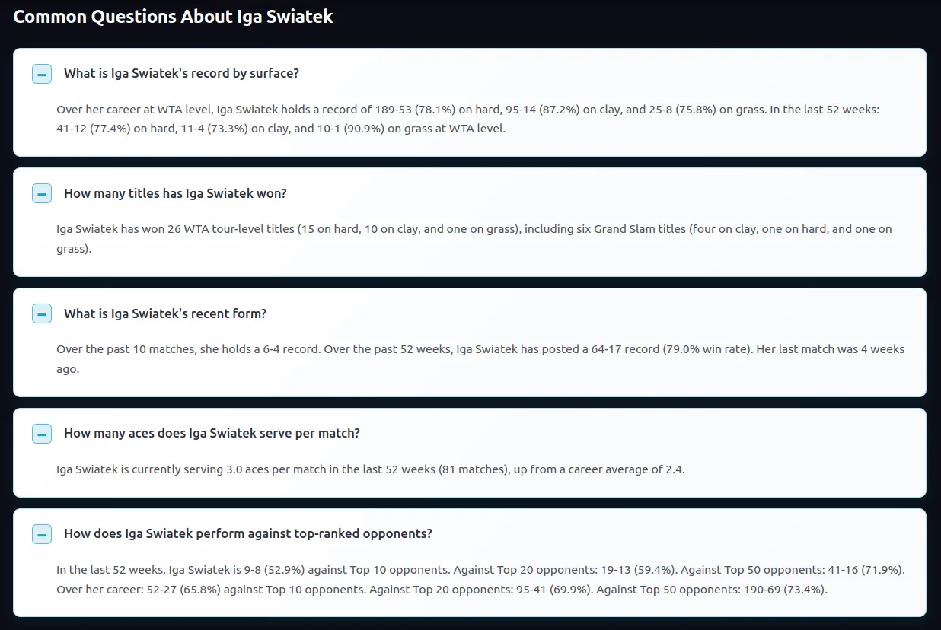Screen dimensions: 941x630
Task: Click the "41-12 (77.4%) on hard" answer line
Action: (122, 129)
